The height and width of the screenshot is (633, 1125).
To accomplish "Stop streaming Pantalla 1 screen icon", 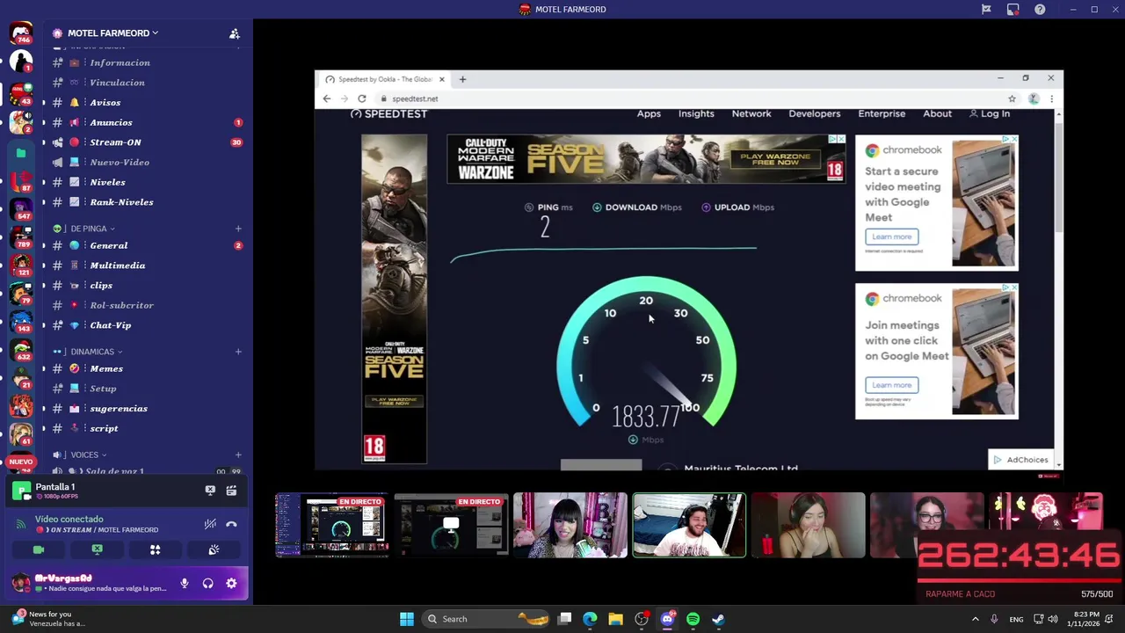I will (x=210, y=491).
